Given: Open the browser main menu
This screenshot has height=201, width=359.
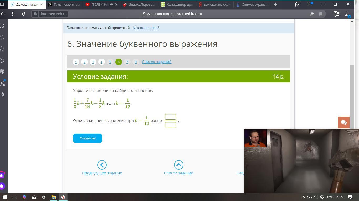Looking at the screenshot, I should 310,4.
